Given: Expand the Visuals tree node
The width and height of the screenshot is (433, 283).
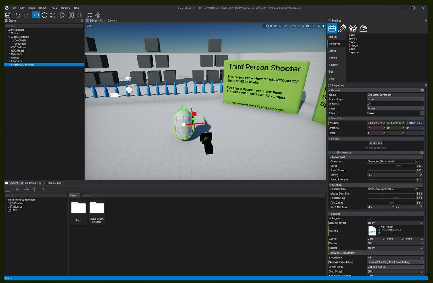Looking at the screenshot, I should (9, 33).
